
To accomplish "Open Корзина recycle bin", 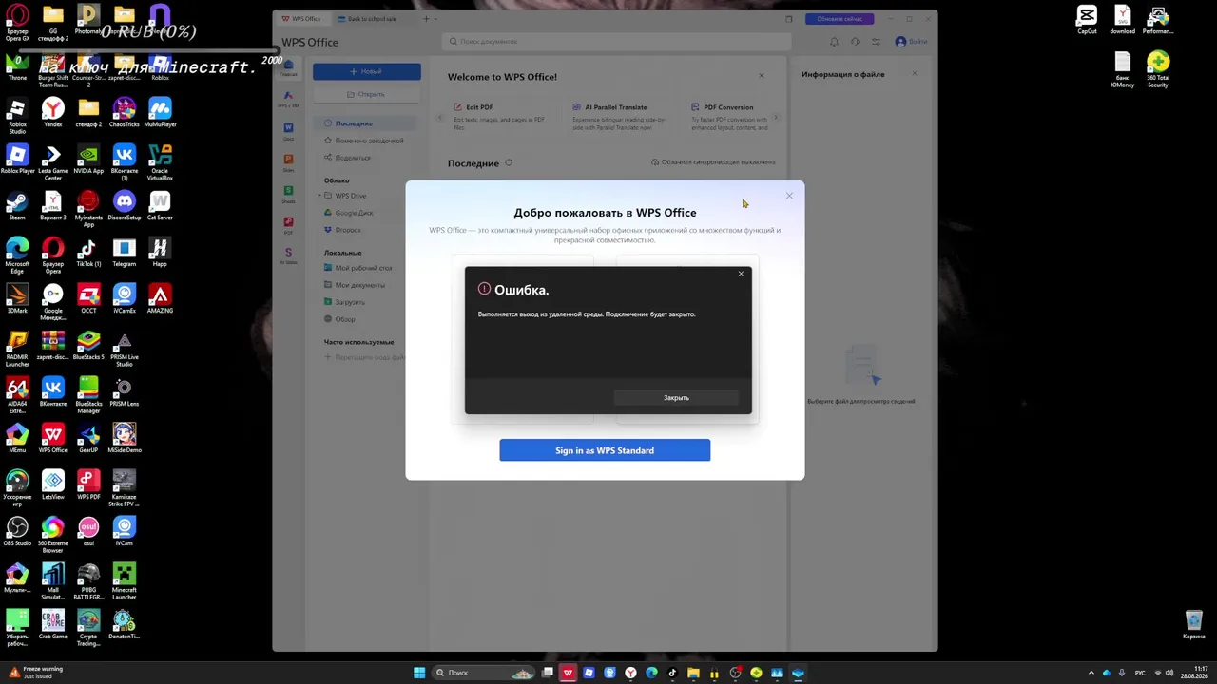I will [1194, 624].
